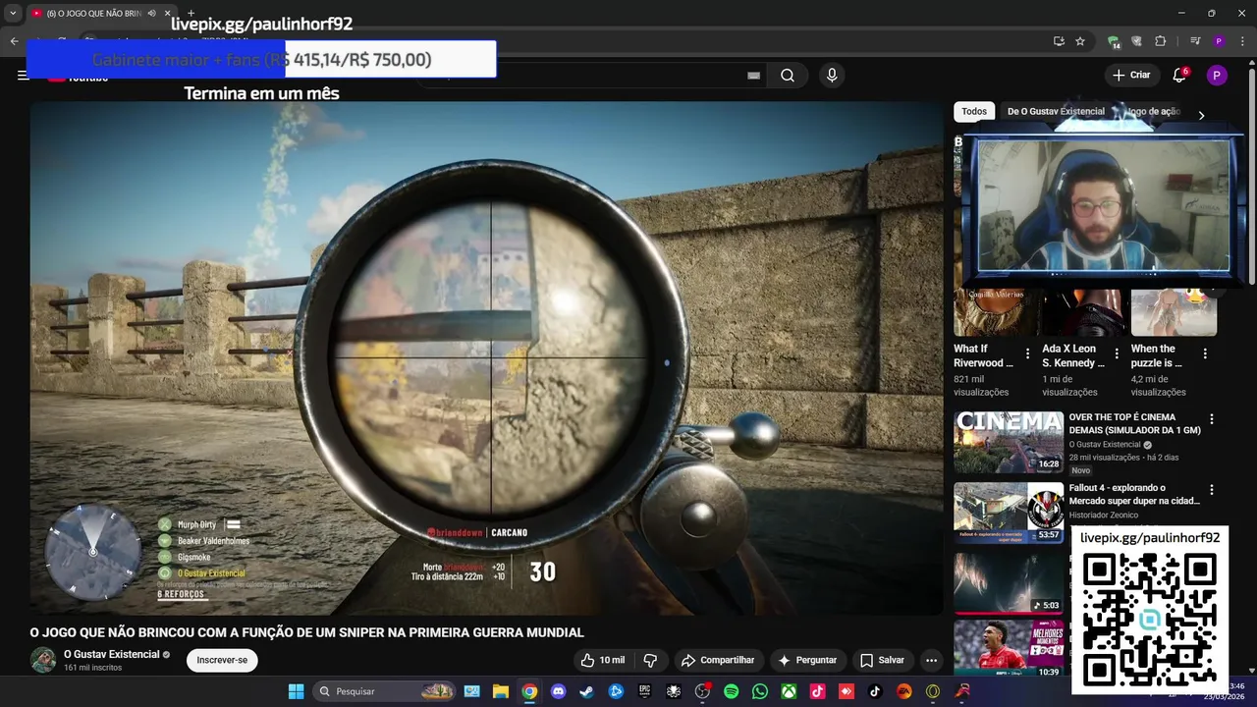Save the video with Salvar
Image resolution: width=1257 pixels, height=707 pixels.
[882, 661]
